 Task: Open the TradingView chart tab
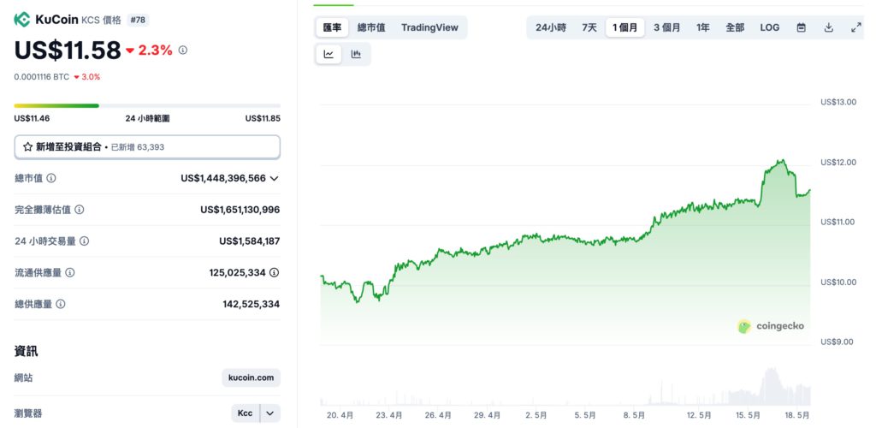pos(429,27)
